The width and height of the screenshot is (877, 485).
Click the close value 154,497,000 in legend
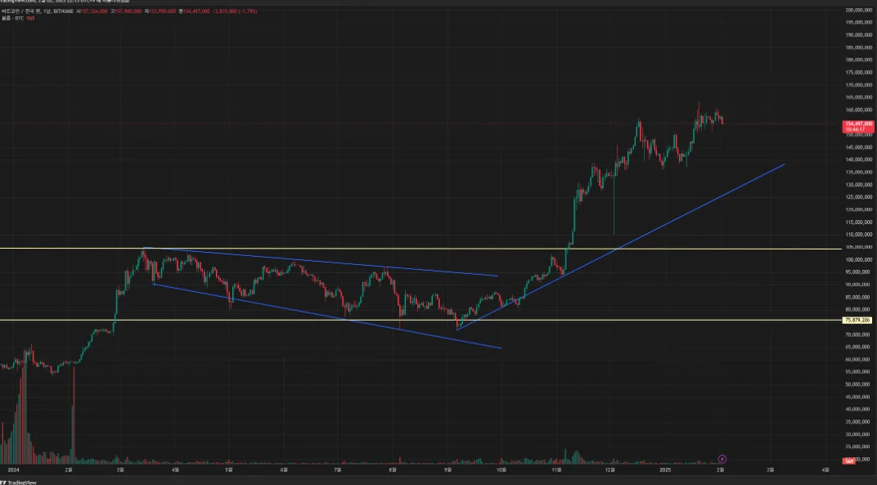[196, 11]
